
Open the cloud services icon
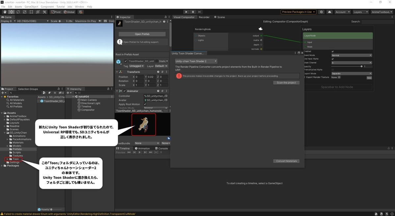(x=329, y=12)
